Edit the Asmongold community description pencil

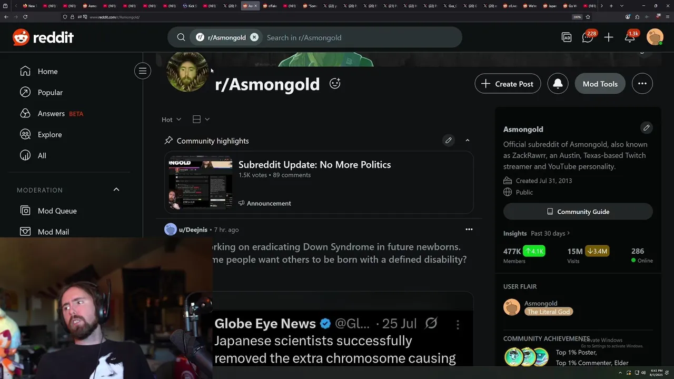(647, 128)
